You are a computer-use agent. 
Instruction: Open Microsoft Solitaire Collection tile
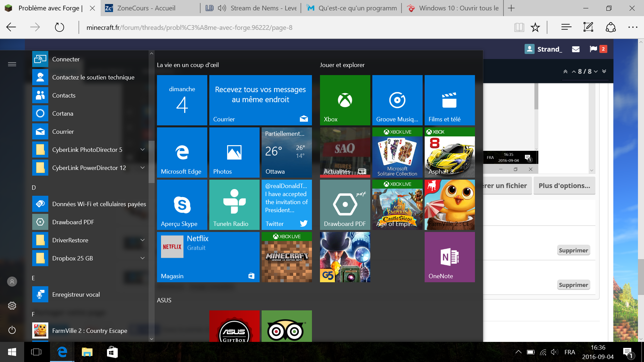click(397, 153)
